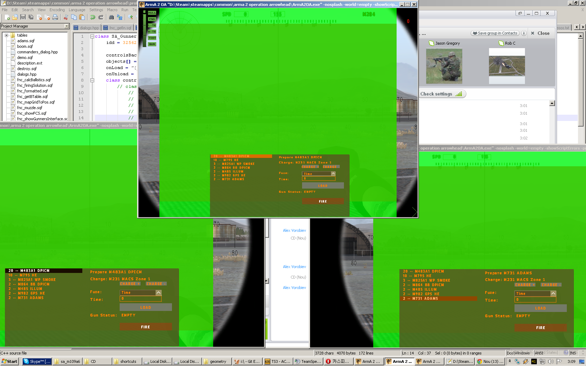Click the Open file folder icon in Notepad++
This screenshot has height=366, width=586.
[x=15, y=17]
